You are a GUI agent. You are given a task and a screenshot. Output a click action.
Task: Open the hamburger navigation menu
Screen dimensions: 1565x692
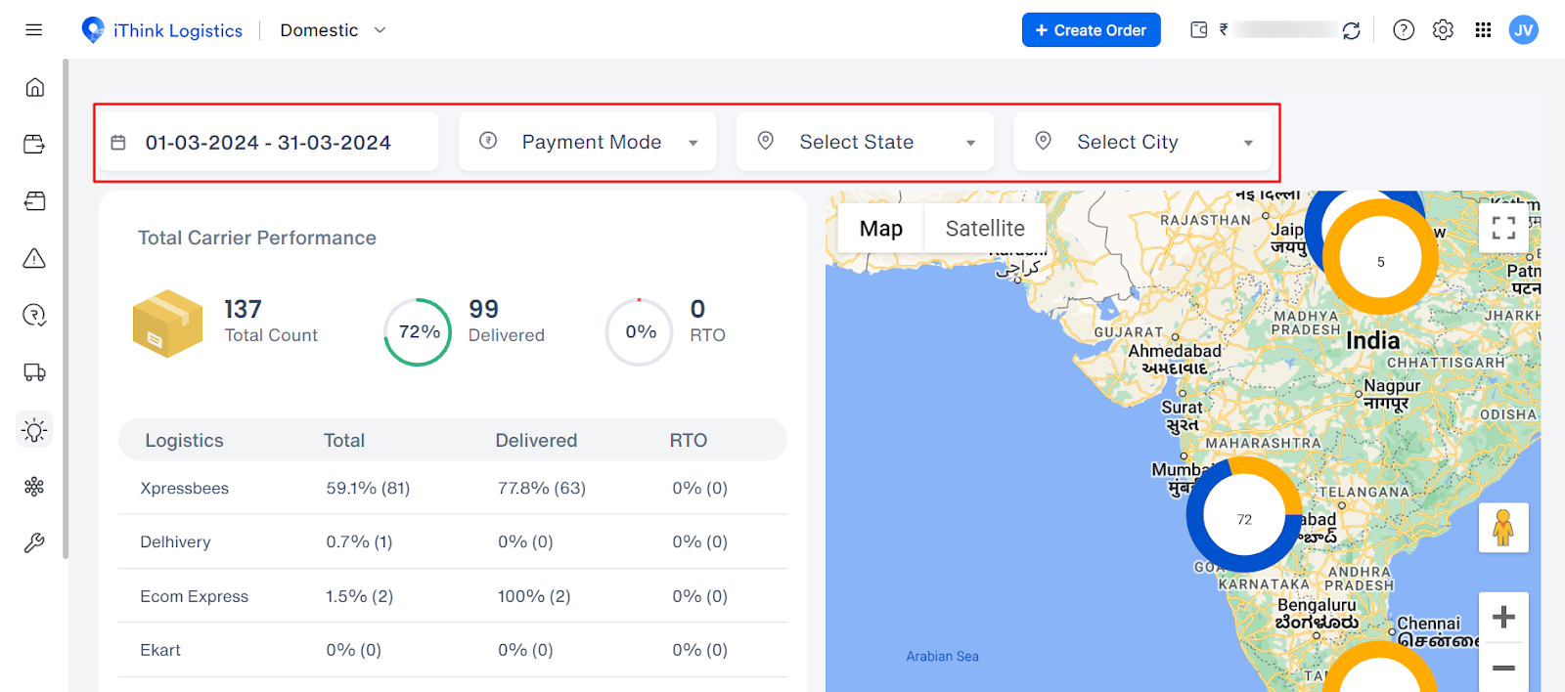tap(34, 30)
